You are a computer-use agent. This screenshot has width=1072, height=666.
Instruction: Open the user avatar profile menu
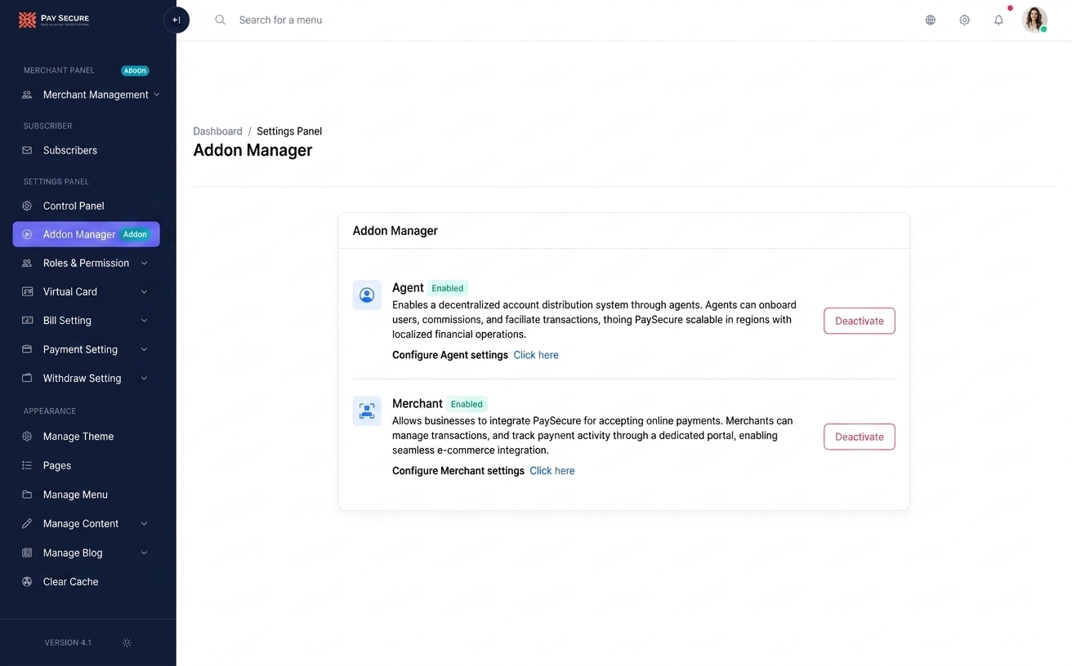[1034, 20]
